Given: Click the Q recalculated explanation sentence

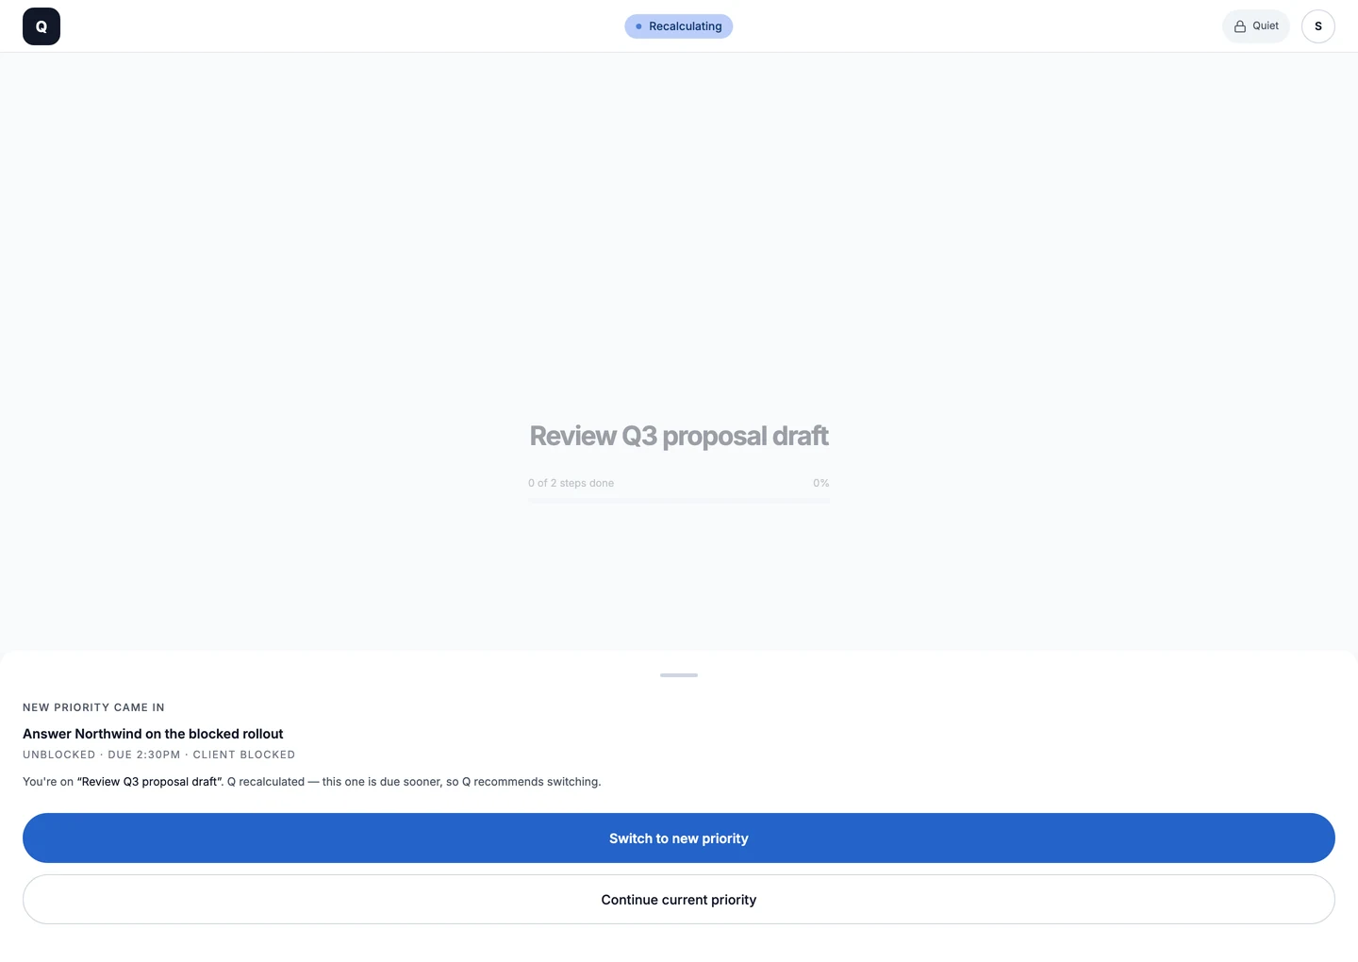Looking at the screenshot, I should pyautogui.click(x=311, y=782).
